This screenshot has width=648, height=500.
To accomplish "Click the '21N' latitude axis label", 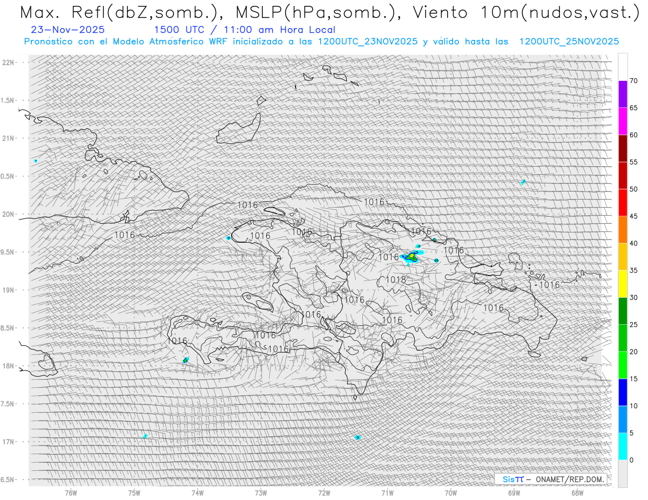I will pos(8,138).
